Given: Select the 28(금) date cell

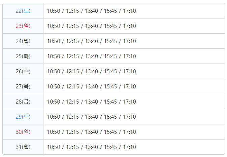Looking at the screenshot, I should click(23, 102).
